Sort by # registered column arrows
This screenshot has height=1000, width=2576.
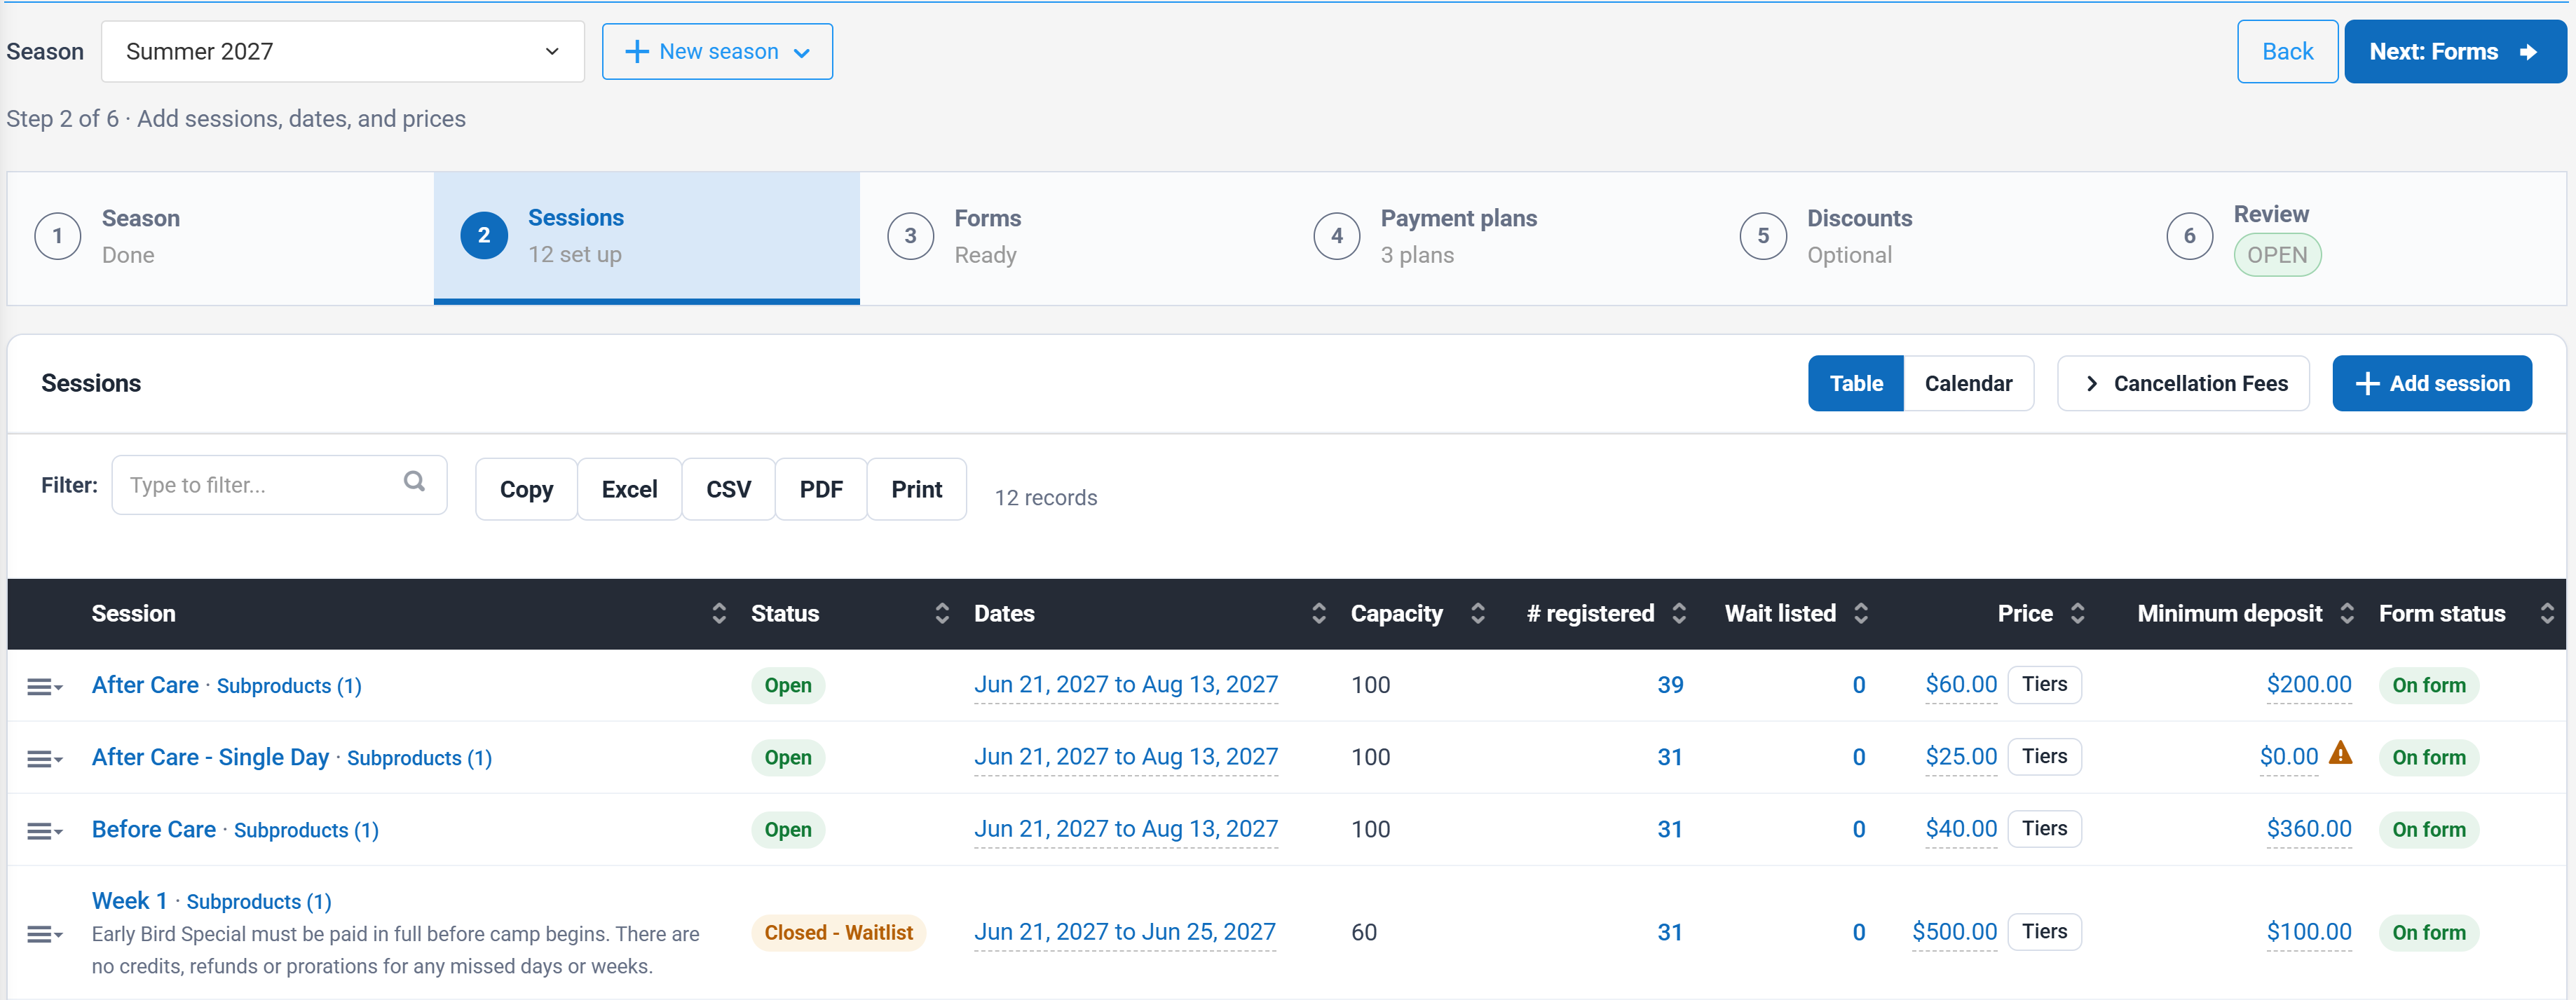pyautogui.click(x=1679, y=613)
